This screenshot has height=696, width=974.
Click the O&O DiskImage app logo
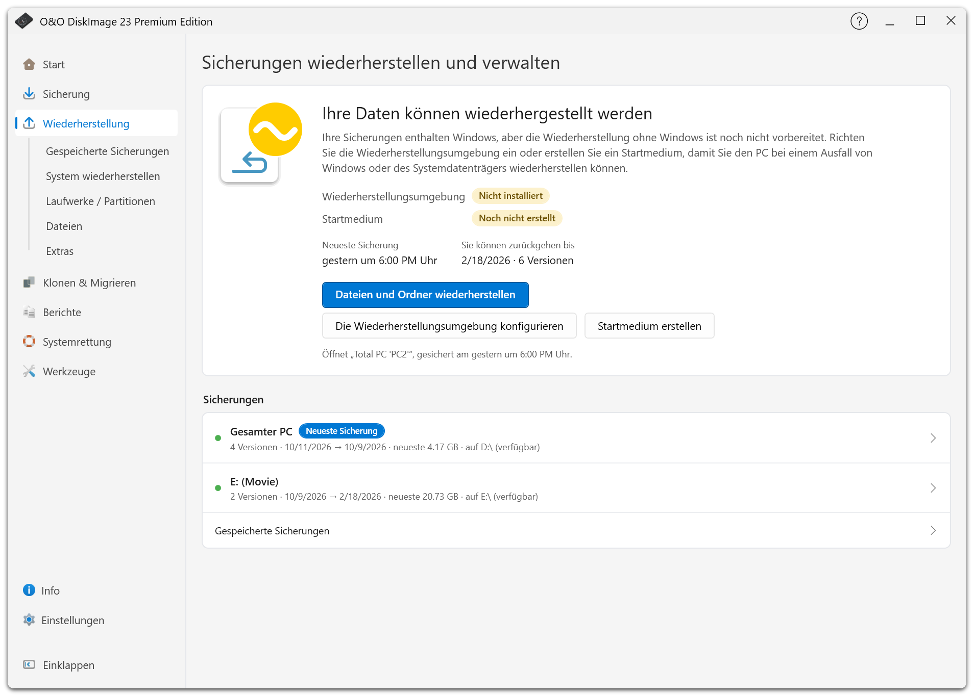pyautogui.click(x=24, y=21)
